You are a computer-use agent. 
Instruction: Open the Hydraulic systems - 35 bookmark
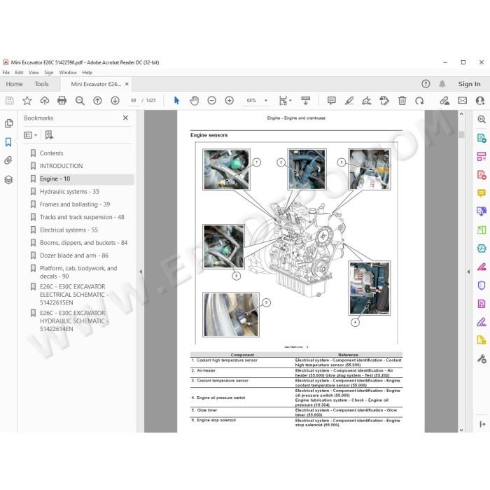(69, 192)
